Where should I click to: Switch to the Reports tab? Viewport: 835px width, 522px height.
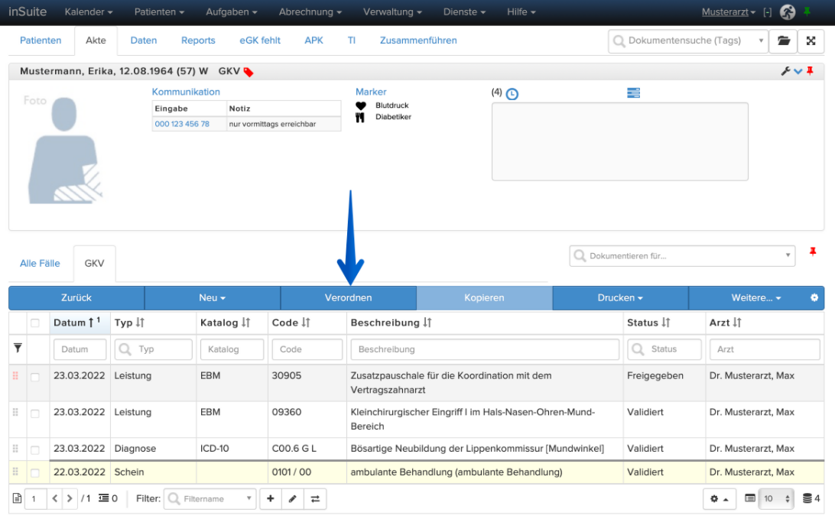tap(198, 41)
